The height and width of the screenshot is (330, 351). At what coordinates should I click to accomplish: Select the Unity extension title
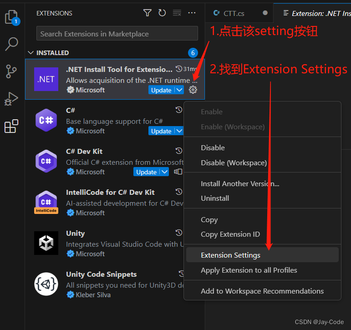pyautogui.click(x=76, y=234)
